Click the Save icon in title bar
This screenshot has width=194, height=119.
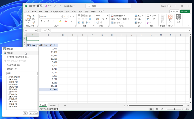tap(45, 6)
